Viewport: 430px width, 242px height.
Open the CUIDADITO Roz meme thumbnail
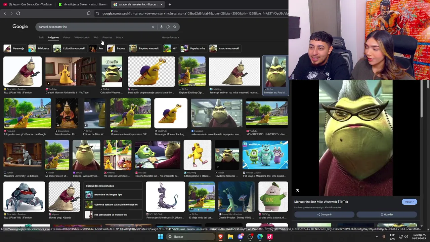click(x=112, y=72)
